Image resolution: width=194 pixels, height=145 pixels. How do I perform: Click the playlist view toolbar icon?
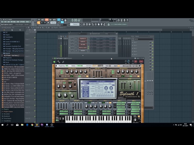click(84, 24)
